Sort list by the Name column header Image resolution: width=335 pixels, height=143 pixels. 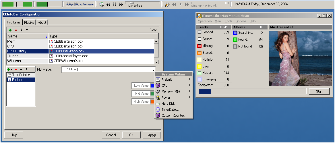(x=27, y=36)
